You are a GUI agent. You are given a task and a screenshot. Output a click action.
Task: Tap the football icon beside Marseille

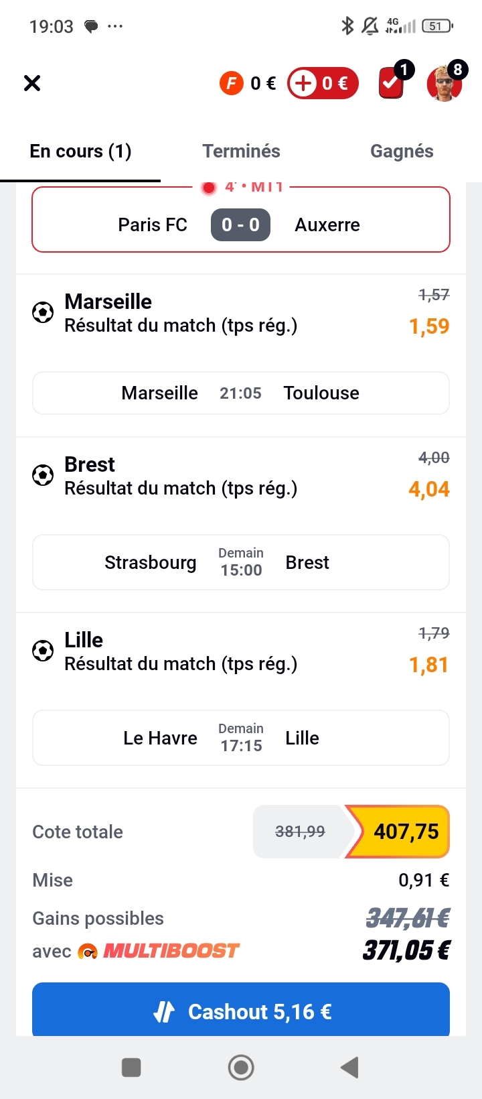point(43,312)
